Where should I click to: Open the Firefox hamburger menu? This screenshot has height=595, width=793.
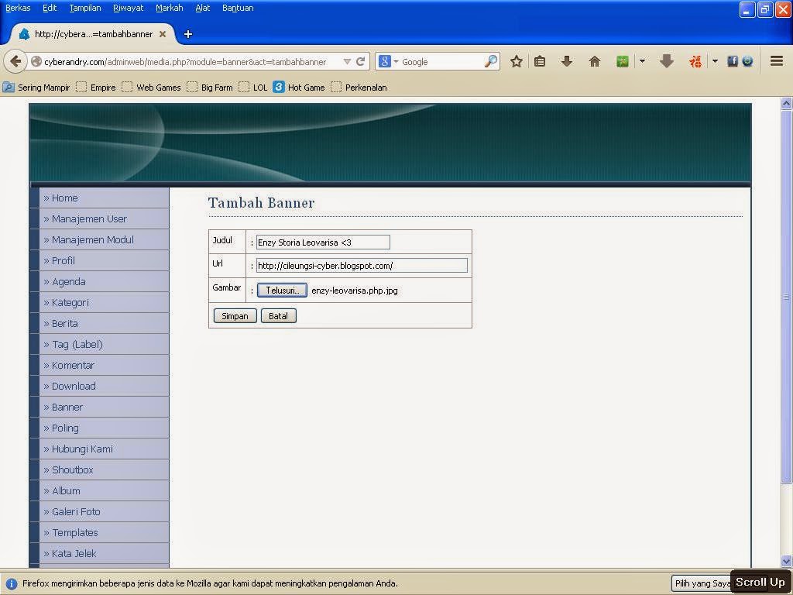pos(777,62)
